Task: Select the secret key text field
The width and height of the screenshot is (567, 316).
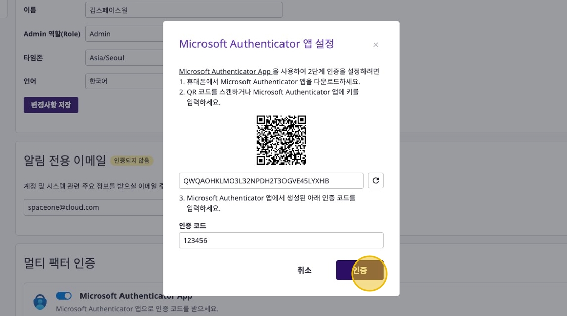Action: pos(271,181)
